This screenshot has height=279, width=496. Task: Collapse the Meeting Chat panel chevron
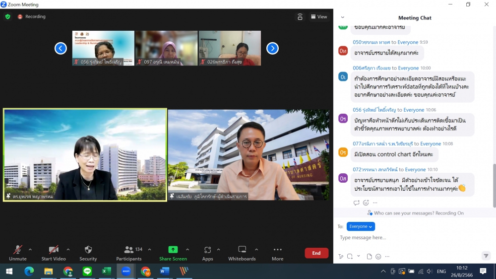tap(342, 17)
